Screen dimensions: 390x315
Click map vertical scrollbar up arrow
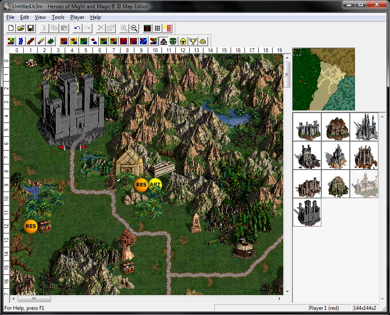click(x=287, y=58)
